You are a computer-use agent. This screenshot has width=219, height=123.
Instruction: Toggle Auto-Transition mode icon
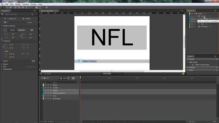pyautogui.click(x=65, y=78)
